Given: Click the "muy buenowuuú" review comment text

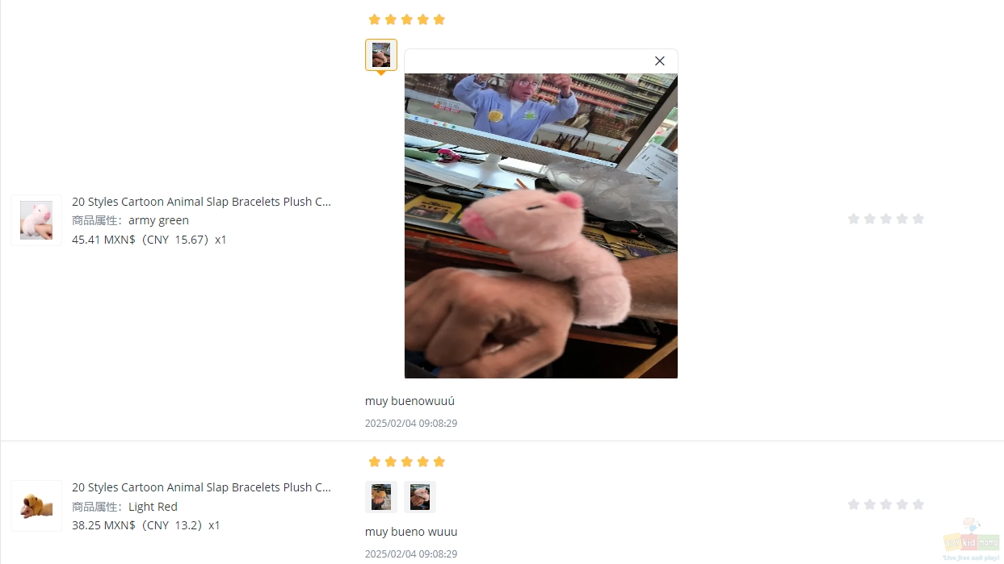Looking at the screenshot, I should [410, 401].
